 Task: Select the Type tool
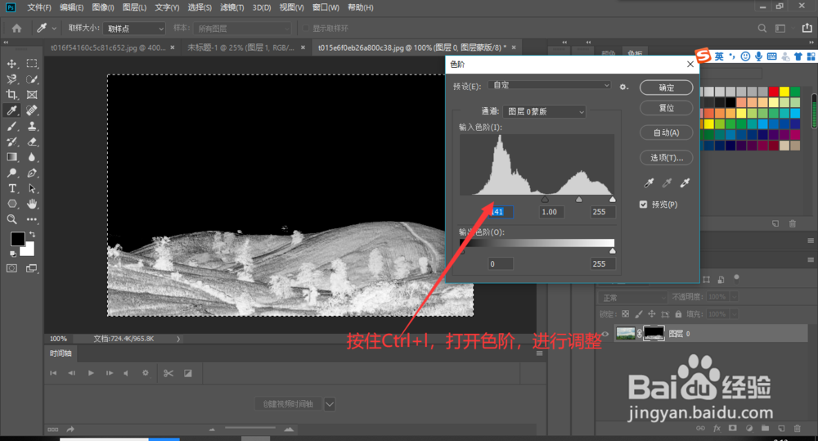point(11,188)
